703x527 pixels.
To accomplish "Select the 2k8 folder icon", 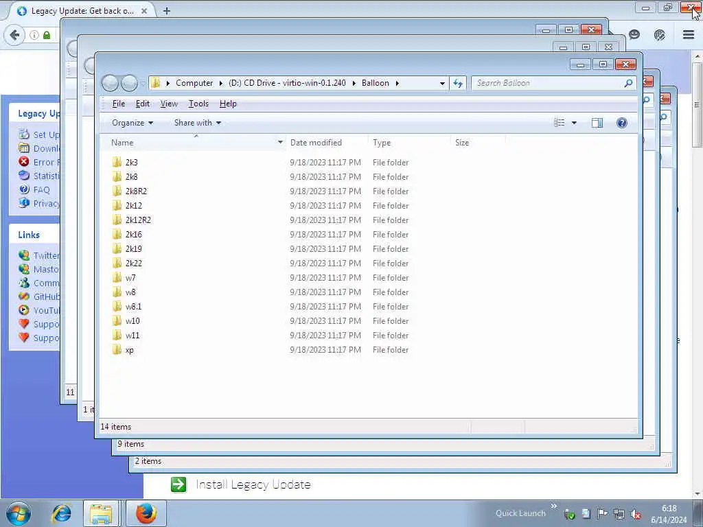I will [117, 176].
